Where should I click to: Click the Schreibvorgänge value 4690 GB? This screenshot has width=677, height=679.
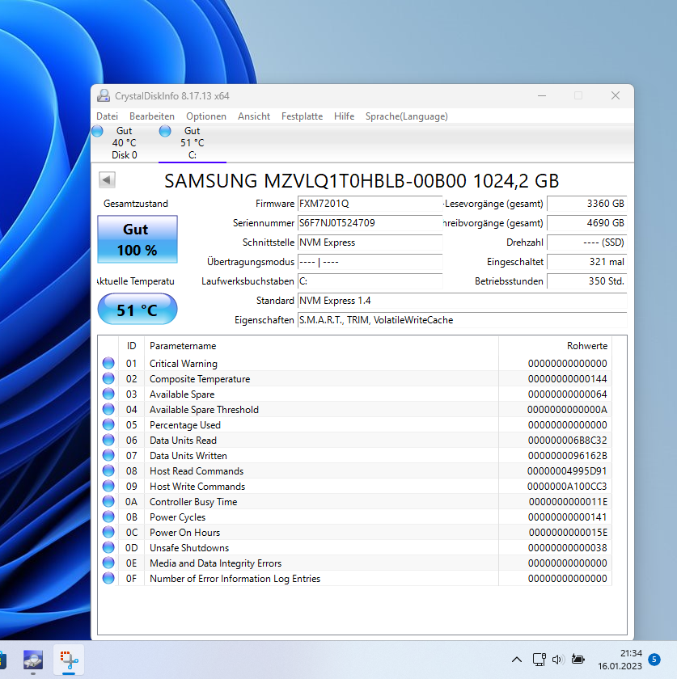click(587, 223)
